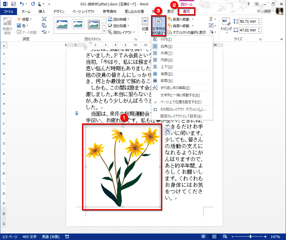Click the Layout Options icon beside the picture

tap(167, 131)
